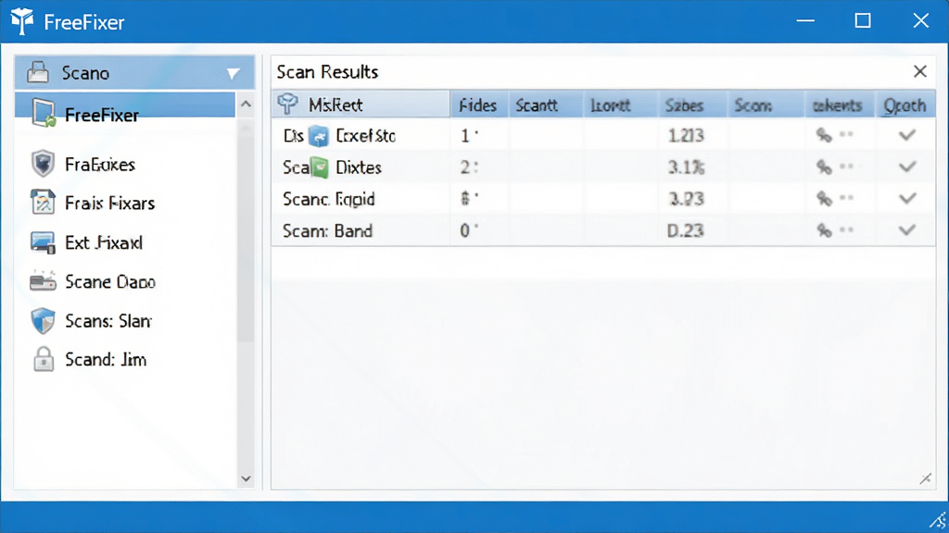
Task: Click the FraEuxes shield icon
Action: tap(43, 164)
